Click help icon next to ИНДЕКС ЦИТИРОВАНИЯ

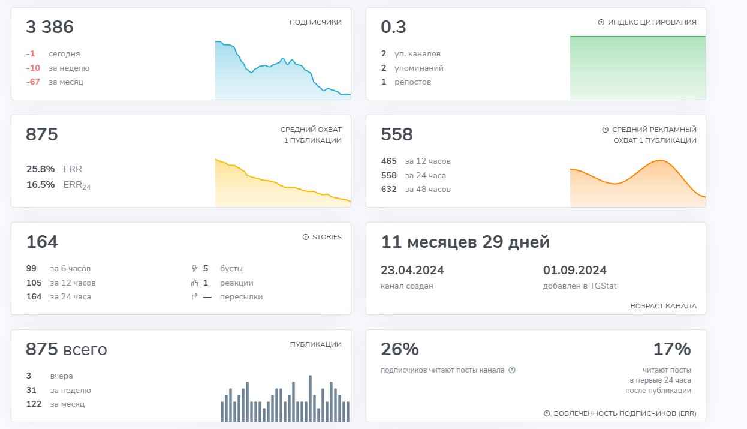coord(601,22)
